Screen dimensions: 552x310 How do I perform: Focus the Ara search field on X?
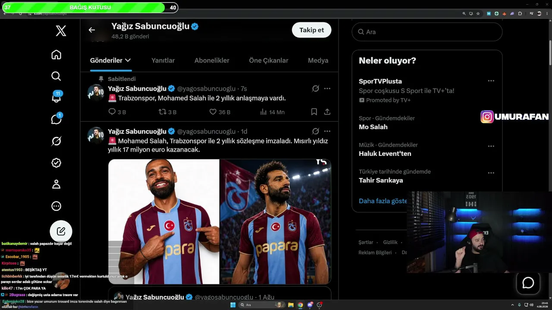click(x=427, y=32)
